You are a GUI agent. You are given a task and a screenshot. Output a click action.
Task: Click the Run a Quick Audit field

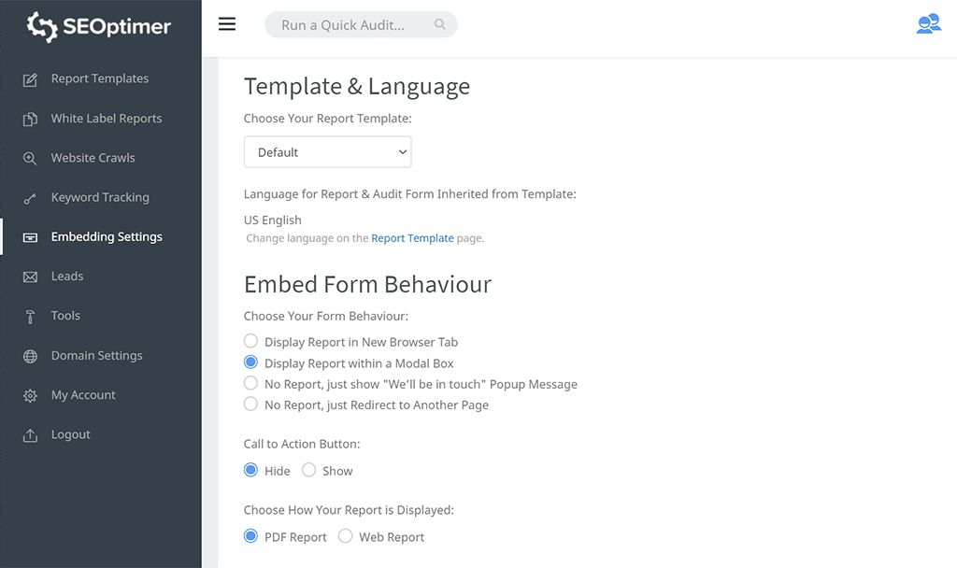pos(350,25)
